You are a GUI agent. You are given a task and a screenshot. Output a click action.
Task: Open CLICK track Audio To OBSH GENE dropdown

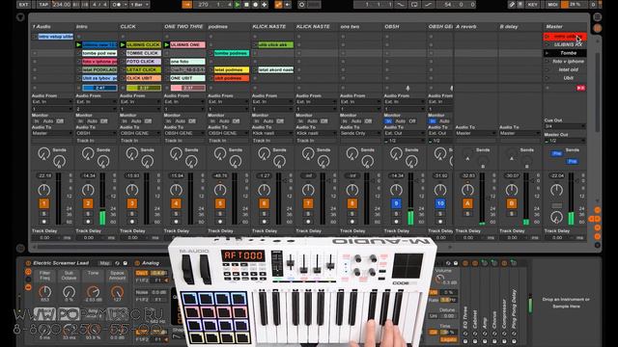click(x=140, y=133)
